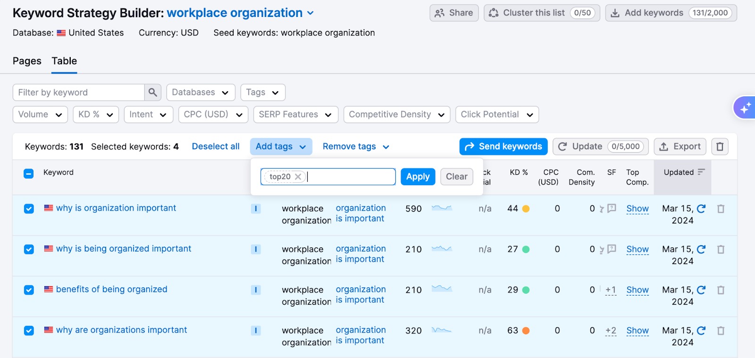Uncheck 'why is organization important' keyword
Screen dimensions: 755x358
(29, 209)
